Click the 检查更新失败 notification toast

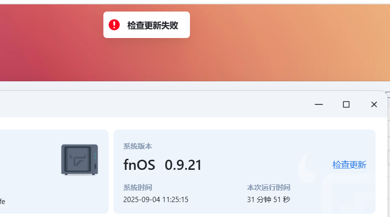point(147,25)
